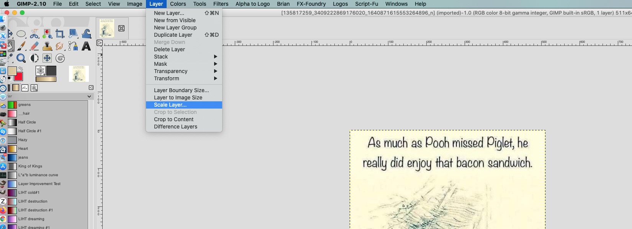Switch to the Gradients dock tab
Screen dimensions: 632x229
[16, 88]
